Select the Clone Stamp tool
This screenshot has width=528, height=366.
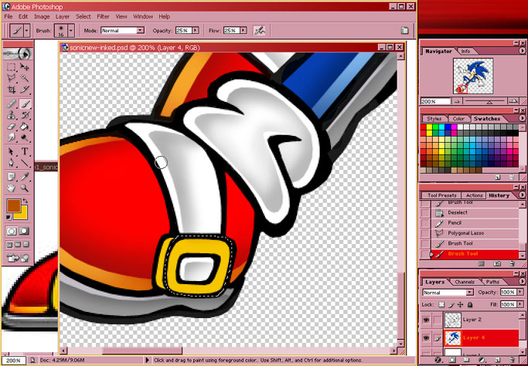12,115
